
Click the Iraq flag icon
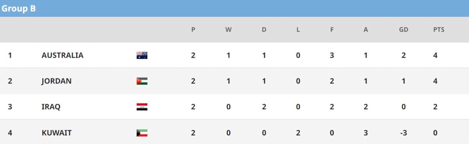142,107
